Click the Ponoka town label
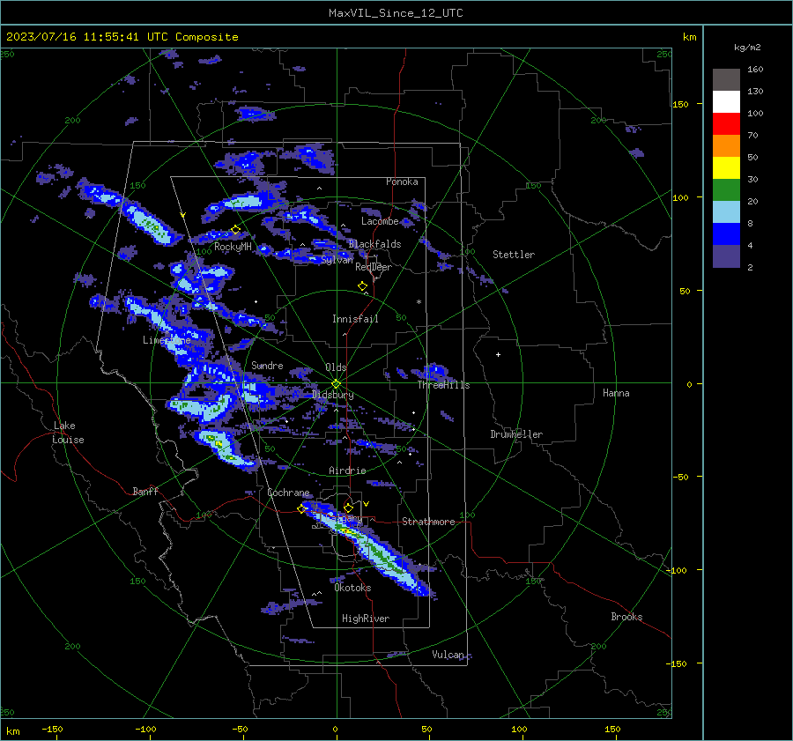 click(402, 182)
